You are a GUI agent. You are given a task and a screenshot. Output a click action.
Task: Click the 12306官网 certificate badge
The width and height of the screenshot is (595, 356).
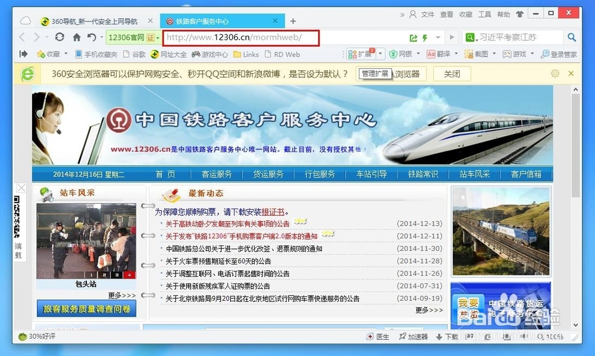(x=133, y=37)
